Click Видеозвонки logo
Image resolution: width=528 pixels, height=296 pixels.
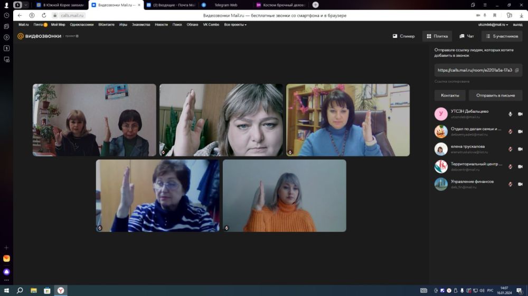click(40, 36)
